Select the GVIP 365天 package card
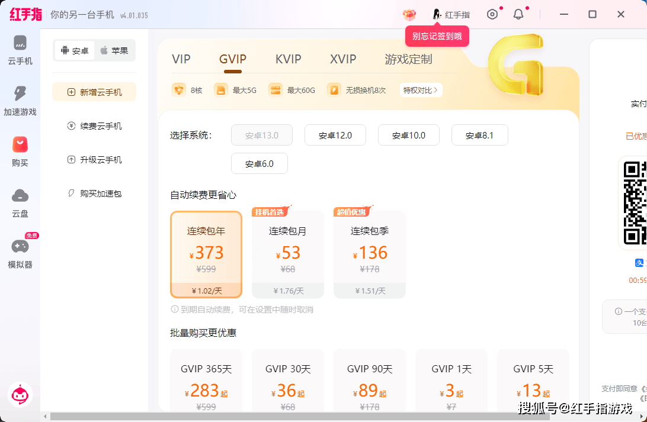 (x=206, y=380)
